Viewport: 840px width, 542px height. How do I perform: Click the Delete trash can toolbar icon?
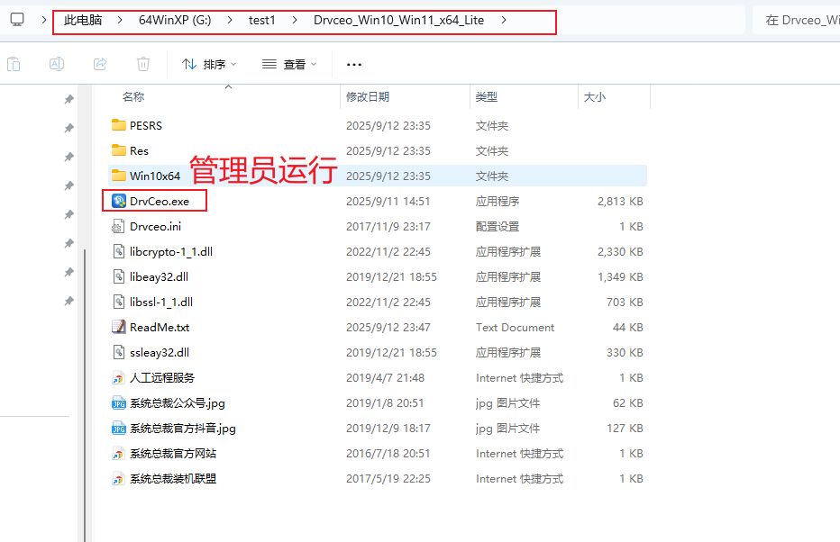142,64
